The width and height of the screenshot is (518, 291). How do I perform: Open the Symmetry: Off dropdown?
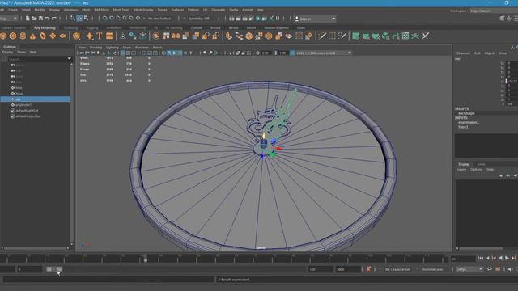[199, 19]
